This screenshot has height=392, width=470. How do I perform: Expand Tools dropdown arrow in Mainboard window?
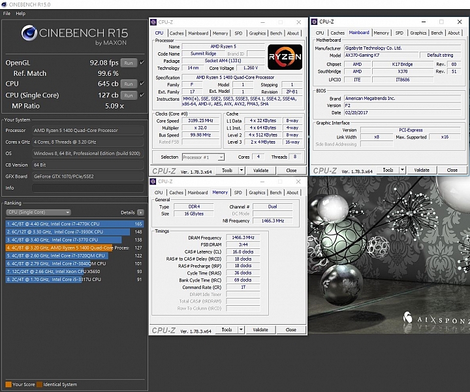(403, 170)
